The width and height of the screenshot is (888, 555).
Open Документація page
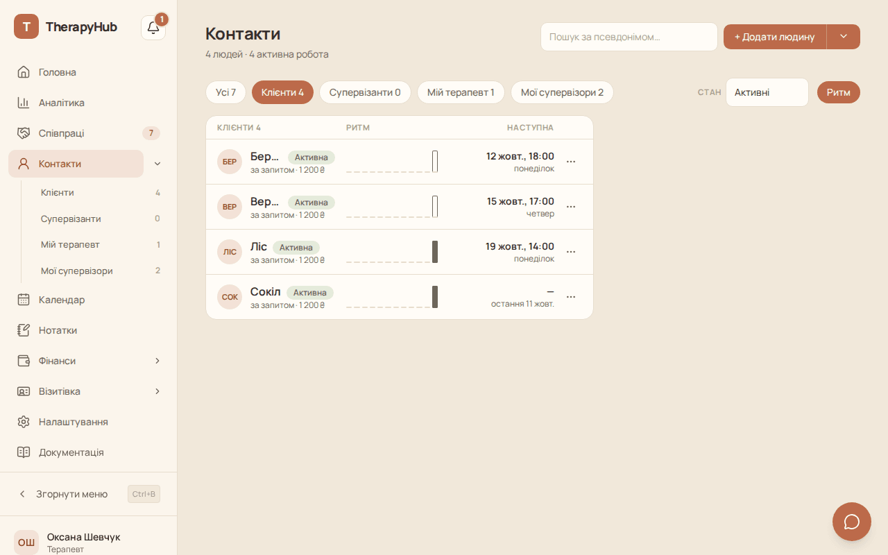point(89,452)
